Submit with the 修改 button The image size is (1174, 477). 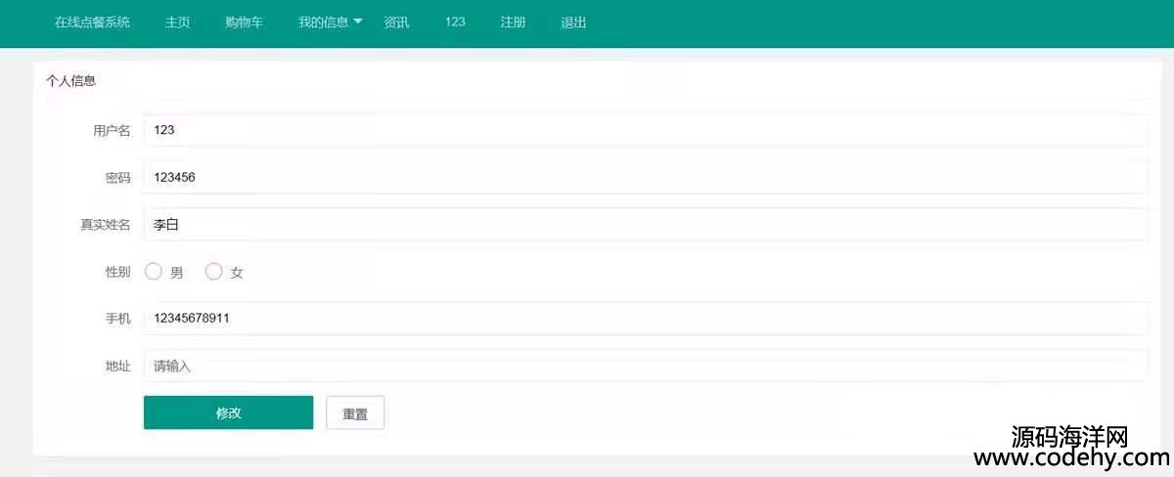point(228,412)
